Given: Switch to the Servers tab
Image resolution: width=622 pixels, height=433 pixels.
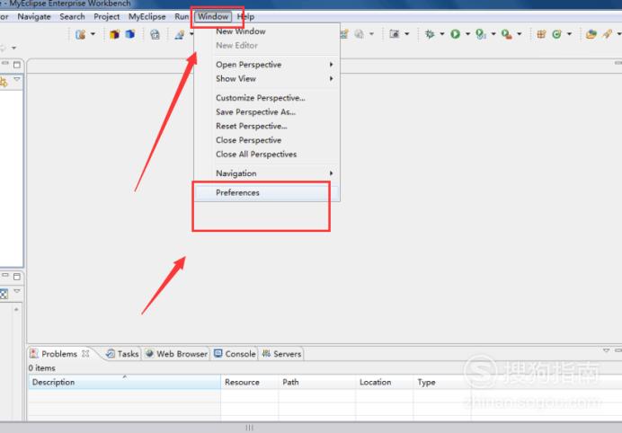Looking at the screenshot, I should click(x=281, y=354).
